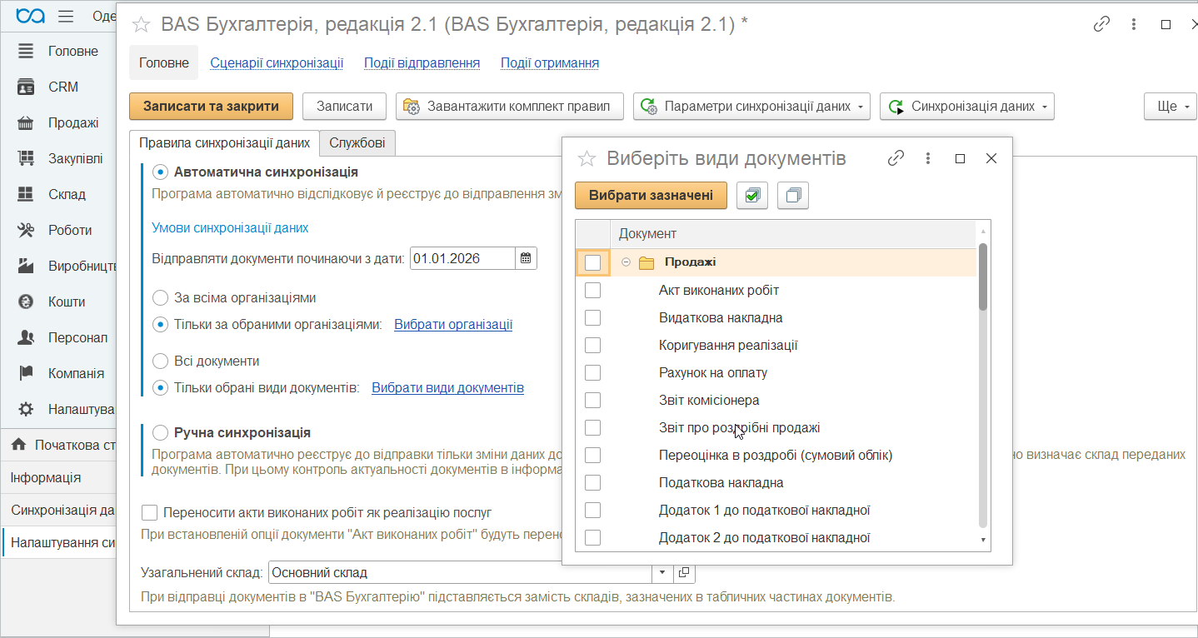Open calendar picker for the start date

coord(526,258)
